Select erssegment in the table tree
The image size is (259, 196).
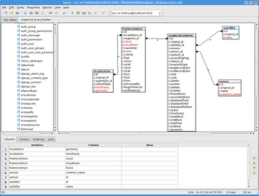coord(29,121)
